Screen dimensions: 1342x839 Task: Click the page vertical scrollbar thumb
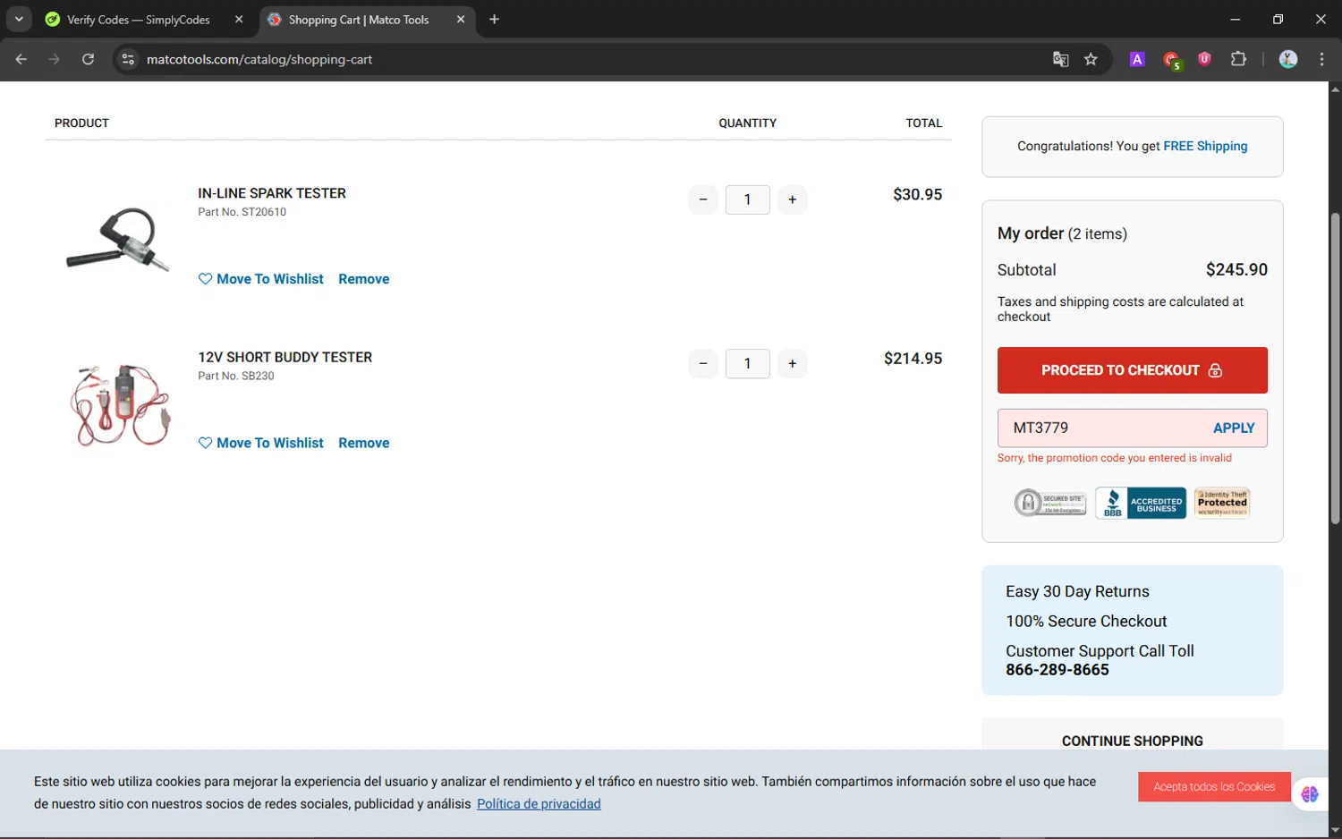click(x=1335, y=369)
